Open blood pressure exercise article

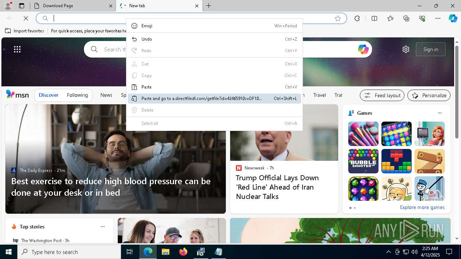click(x=111, y=187)
